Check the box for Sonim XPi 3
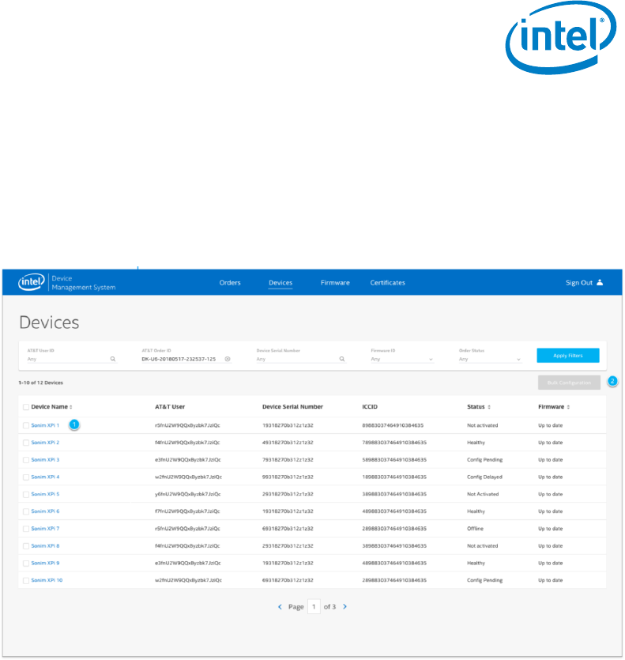The width and height of the screenshot is (625, 660). pos(26,460)
